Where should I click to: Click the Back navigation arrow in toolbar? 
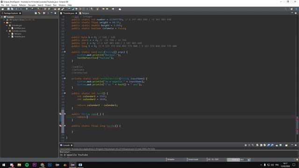107,9
